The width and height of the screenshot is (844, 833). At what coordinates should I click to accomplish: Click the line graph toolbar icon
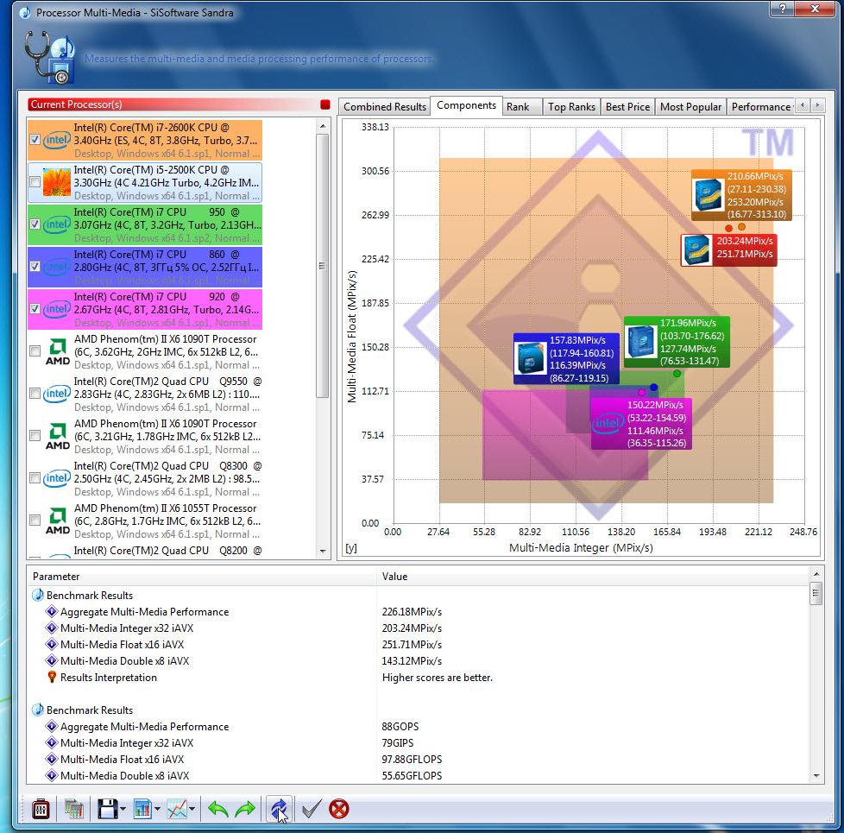pos(177,809)
